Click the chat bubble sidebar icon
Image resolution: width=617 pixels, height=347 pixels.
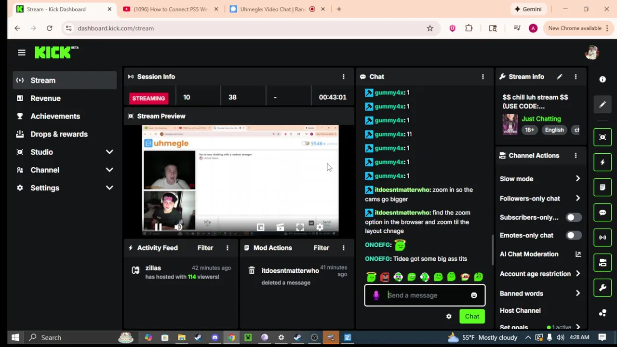tap(603, 212)
